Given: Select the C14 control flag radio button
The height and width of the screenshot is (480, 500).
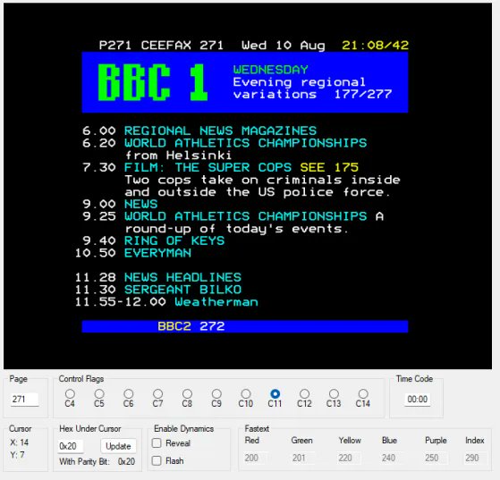Looking at the screenshot, I should (363, 394).
